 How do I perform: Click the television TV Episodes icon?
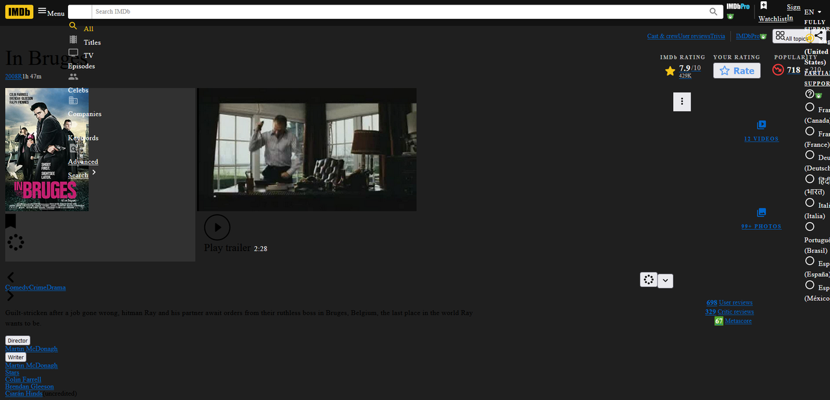(73, 53)
